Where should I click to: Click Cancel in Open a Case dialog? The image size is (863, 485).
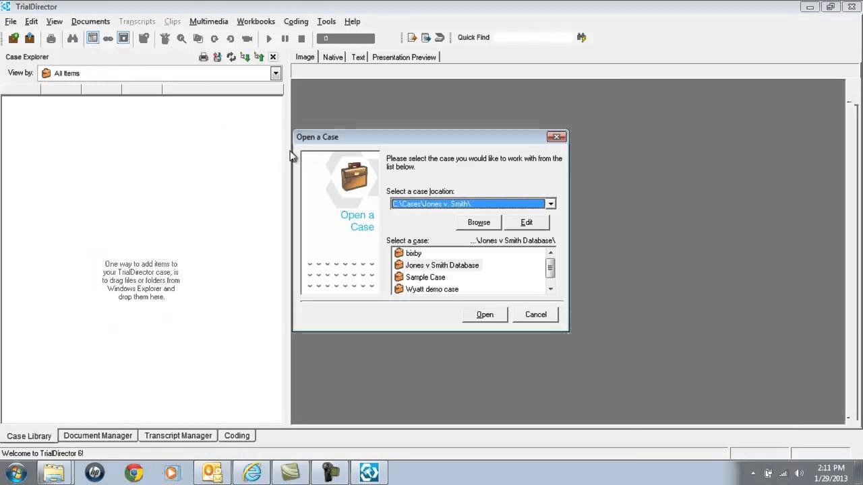point(536,315)
